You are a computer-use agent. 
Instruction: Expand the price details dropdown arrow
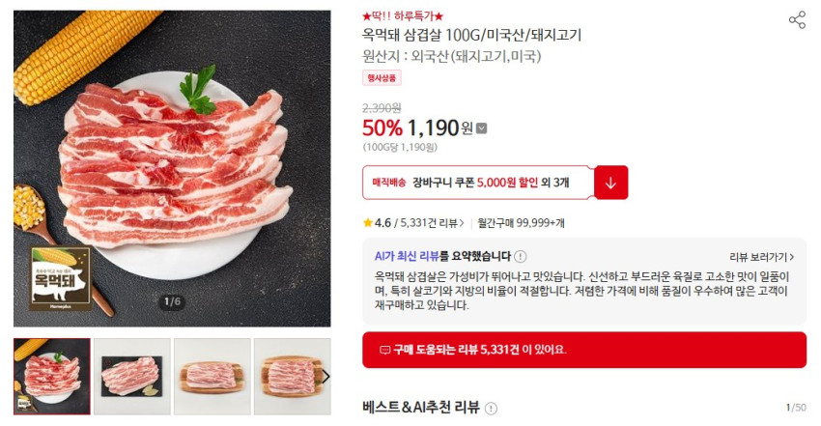pos(482,128)
